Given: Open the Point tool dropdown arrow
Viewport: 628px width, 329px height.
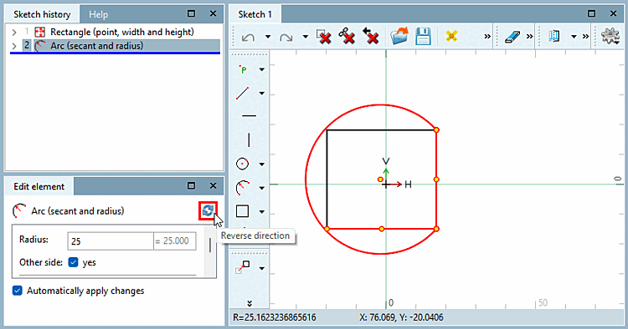Looking at the screenshot, I should click(261, 69).
